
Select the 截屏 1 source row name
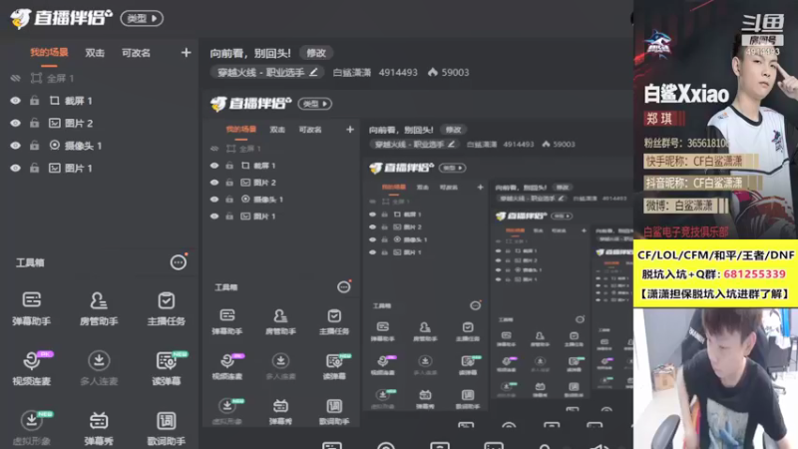click(79, 101)
